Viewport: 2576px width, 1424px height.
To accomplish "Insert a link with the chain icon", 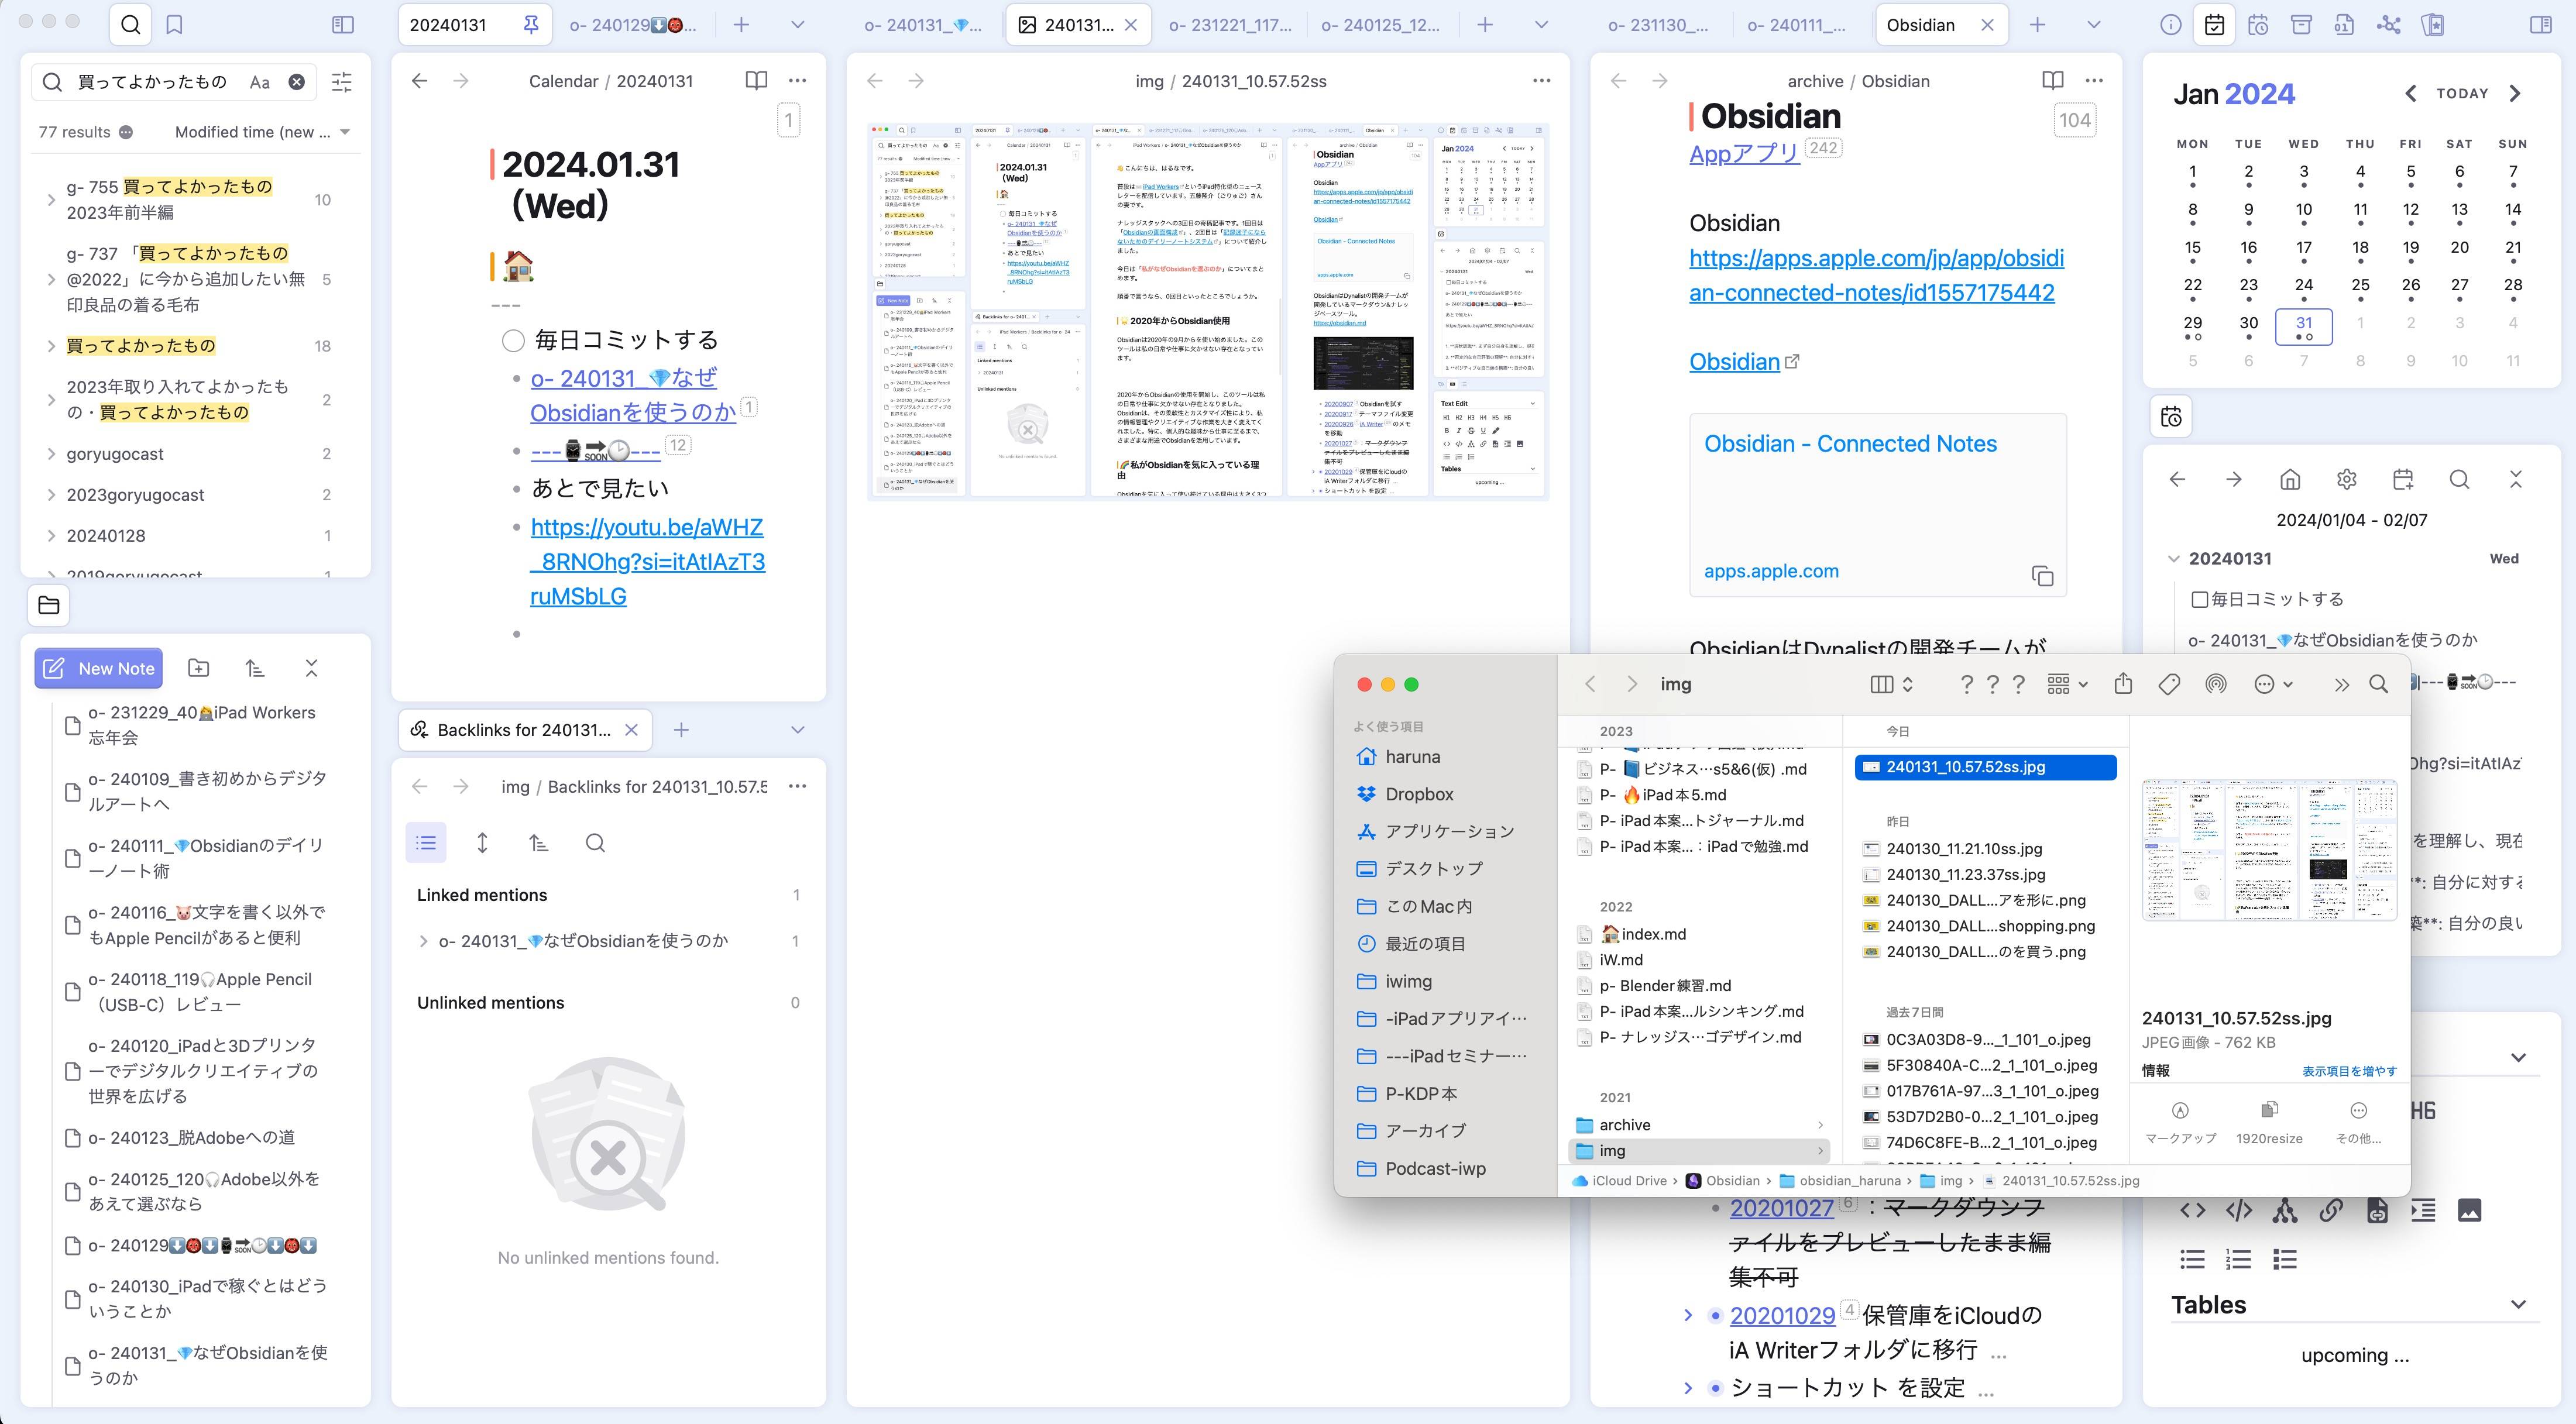I will tap(2331, 1211).
